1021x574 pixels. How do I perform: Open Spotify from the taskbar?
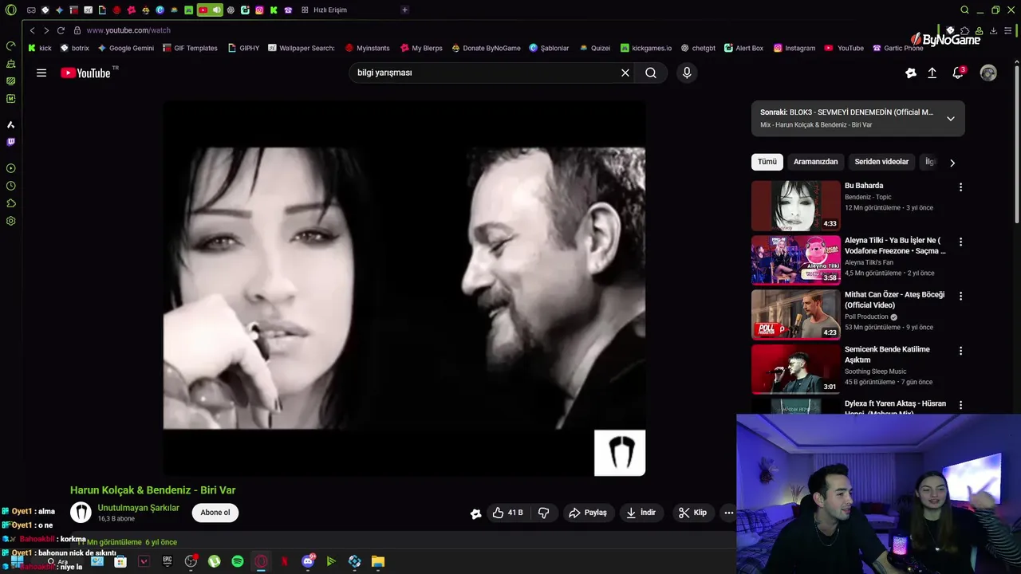coord(238,561)
